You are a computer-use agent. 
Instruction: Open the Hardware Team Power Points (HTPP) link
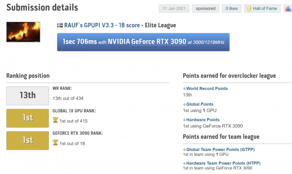pos(223,163)
